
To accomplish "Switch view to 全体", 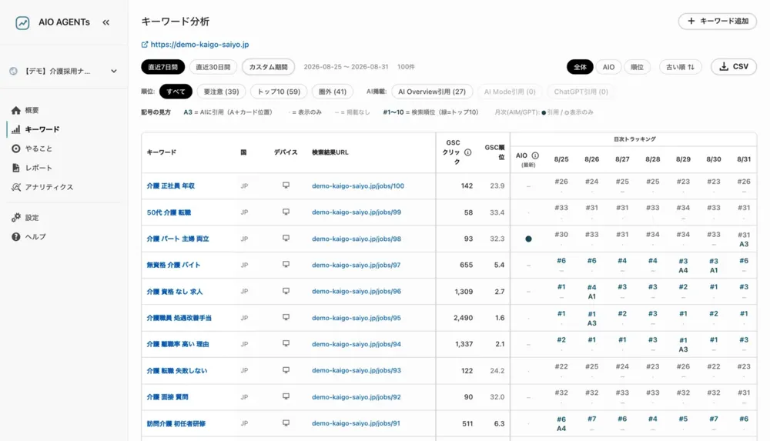I will click(x=580, y=67).
